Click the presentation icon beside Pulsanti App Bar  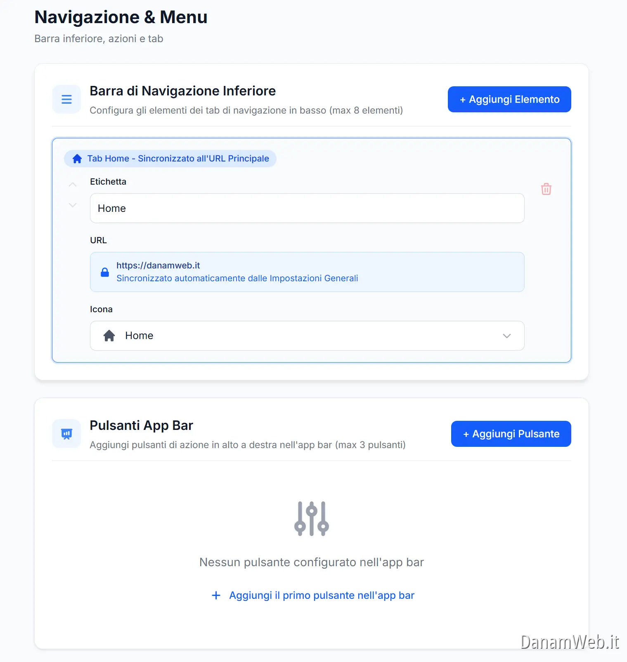(x=66, y=434)
